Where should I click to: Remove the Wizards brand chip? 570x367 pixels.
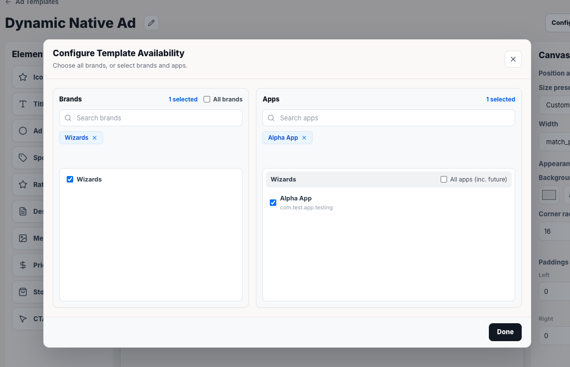click(95, 138)
